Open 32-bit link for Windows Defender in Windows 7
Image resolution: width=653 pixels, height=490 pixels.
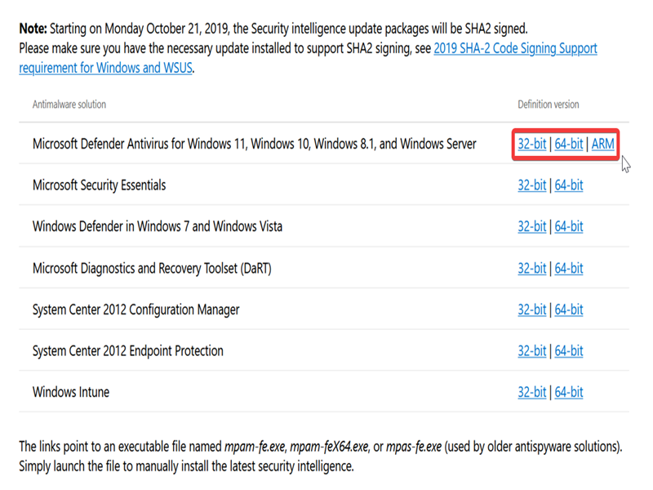(532, 226)
